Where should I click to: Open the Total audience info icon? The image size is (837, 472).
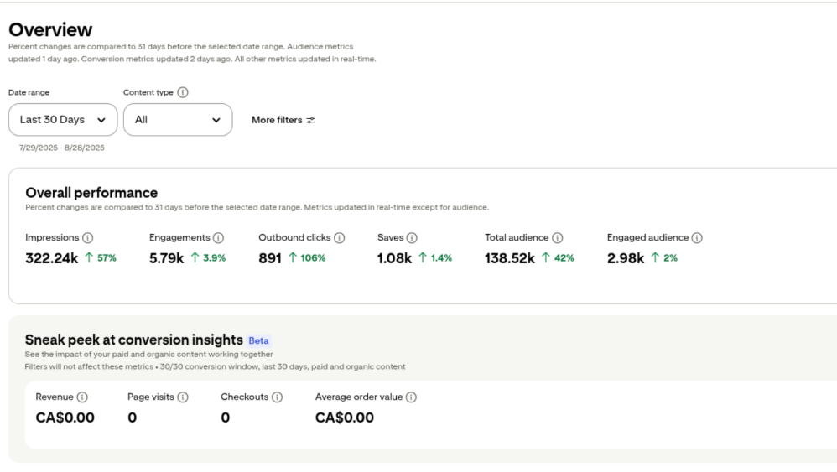[x=558, y=237]
